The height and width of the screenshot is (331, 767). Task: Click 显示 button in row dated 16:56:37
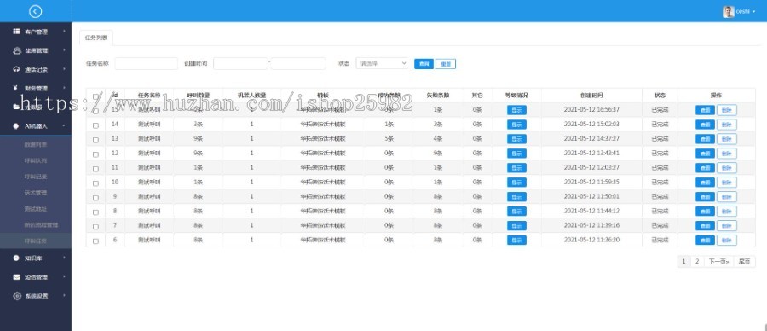pos(516,110)
